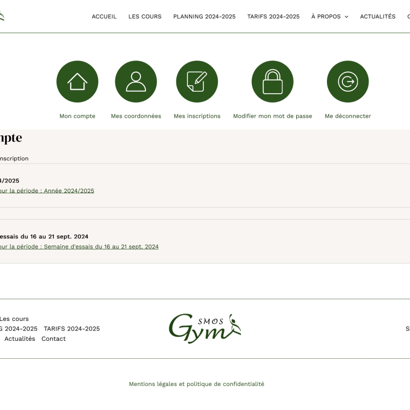Visit the footer Actualités link

[x=19, y=339]
